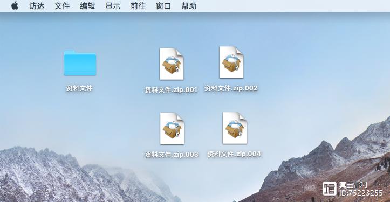Click the file name 资料文件.zip.001
Image resolution: width=390 pixels, height=202 pixels.
[x=171, y=90]
